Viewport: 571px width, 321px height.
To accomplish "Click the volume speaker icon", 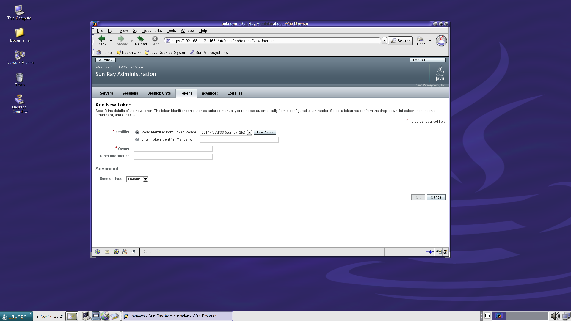I will 554,316.
